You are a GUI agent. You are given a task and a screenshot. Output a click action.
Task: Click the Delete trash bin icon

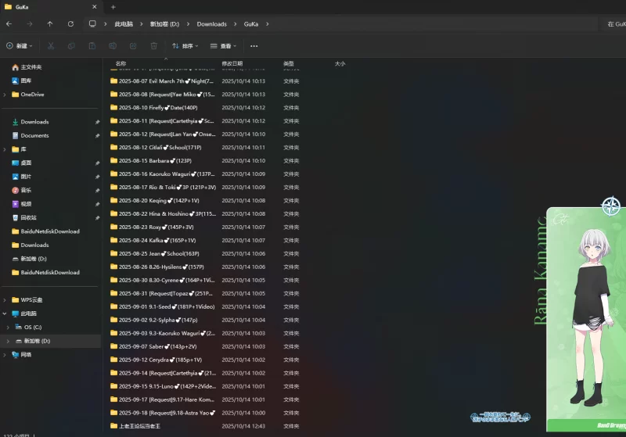click(x=153, y=46)
